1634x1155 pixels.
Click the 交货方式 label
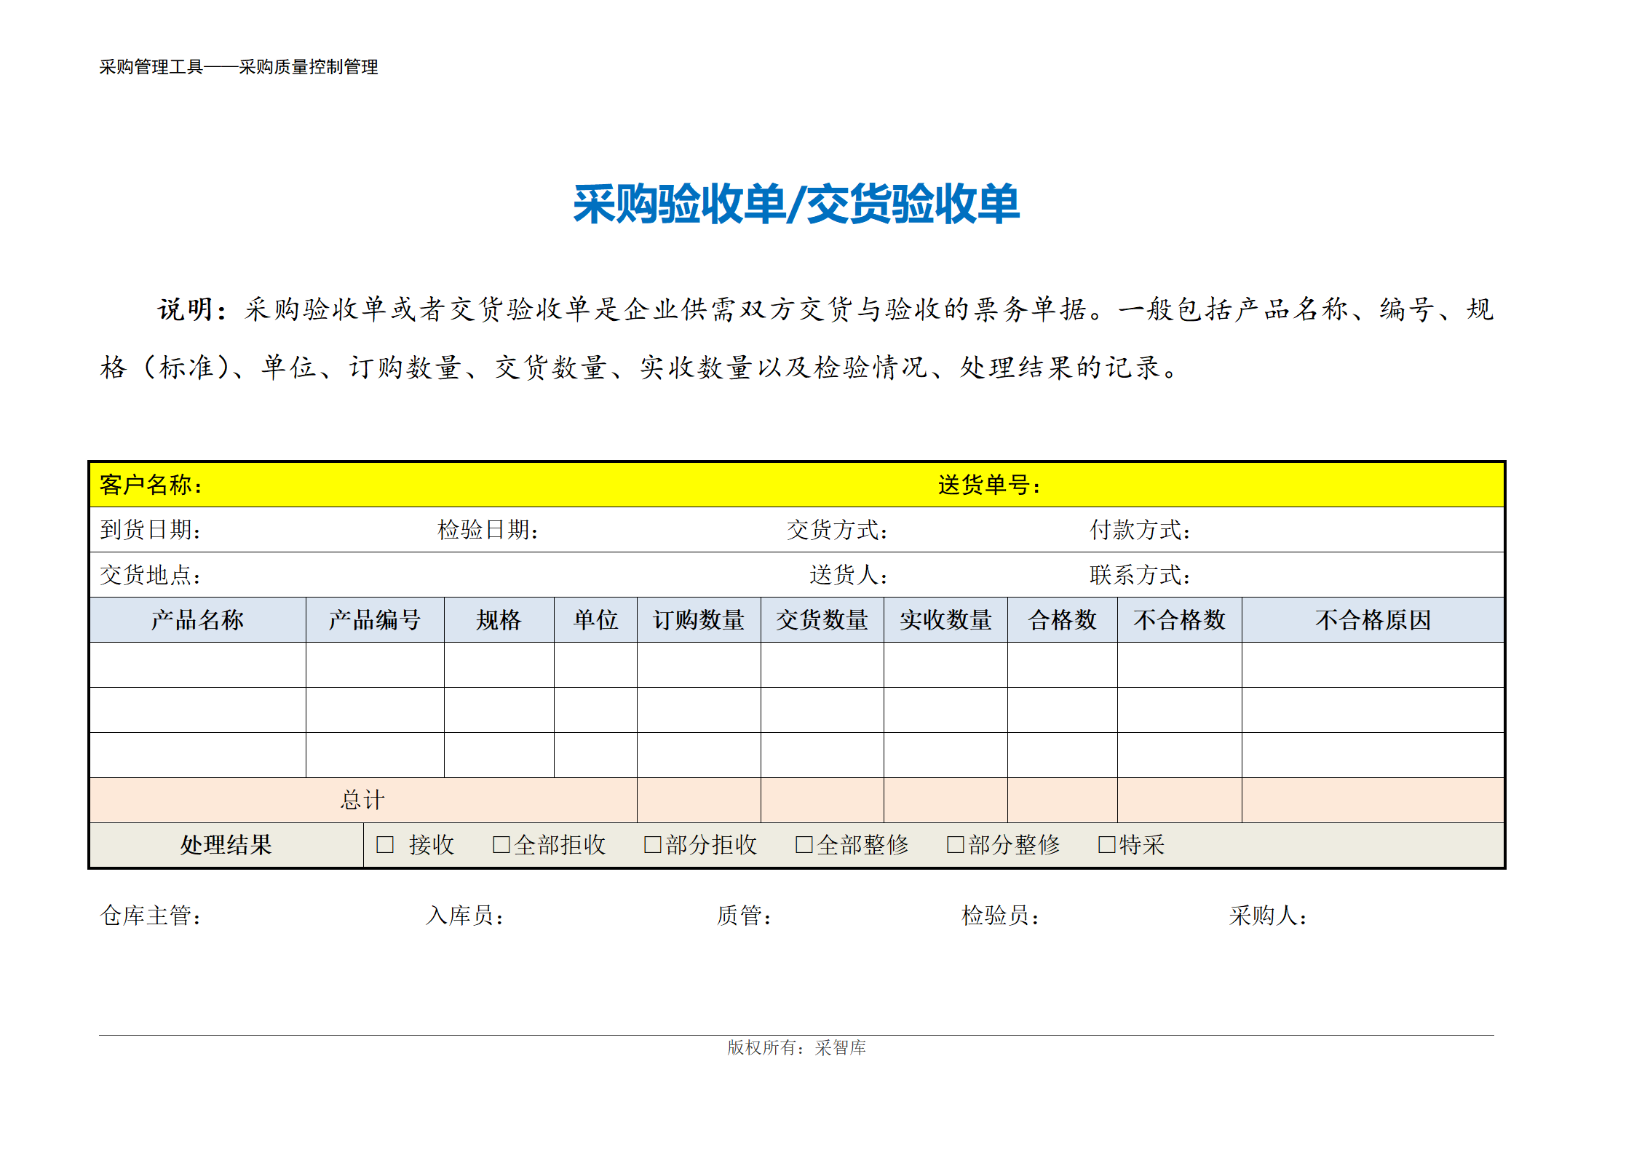point(838,530)
